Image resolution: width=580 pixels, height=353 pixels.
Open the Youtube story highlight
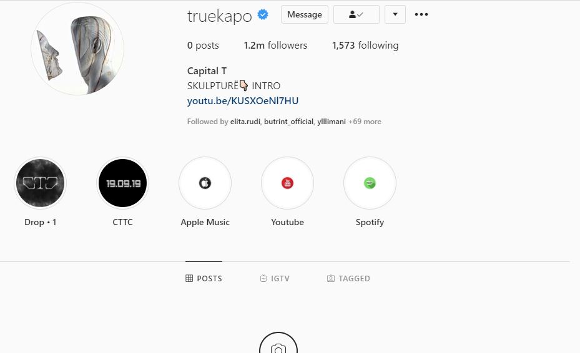pos(287,183)
